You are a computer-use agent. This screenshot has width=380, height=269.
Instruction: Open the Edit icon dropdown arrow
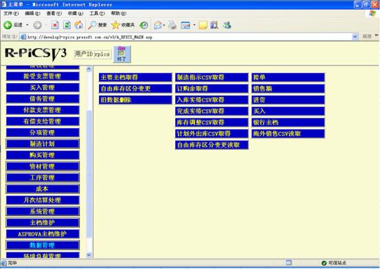[194, 25]
